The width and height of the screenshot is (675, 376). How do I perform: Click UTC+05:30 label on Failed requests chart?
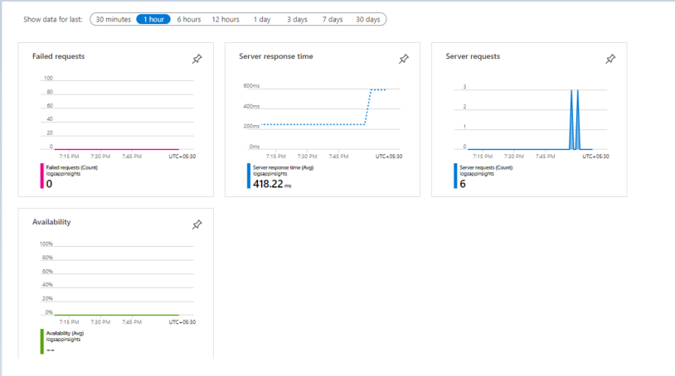pos(182,157)
